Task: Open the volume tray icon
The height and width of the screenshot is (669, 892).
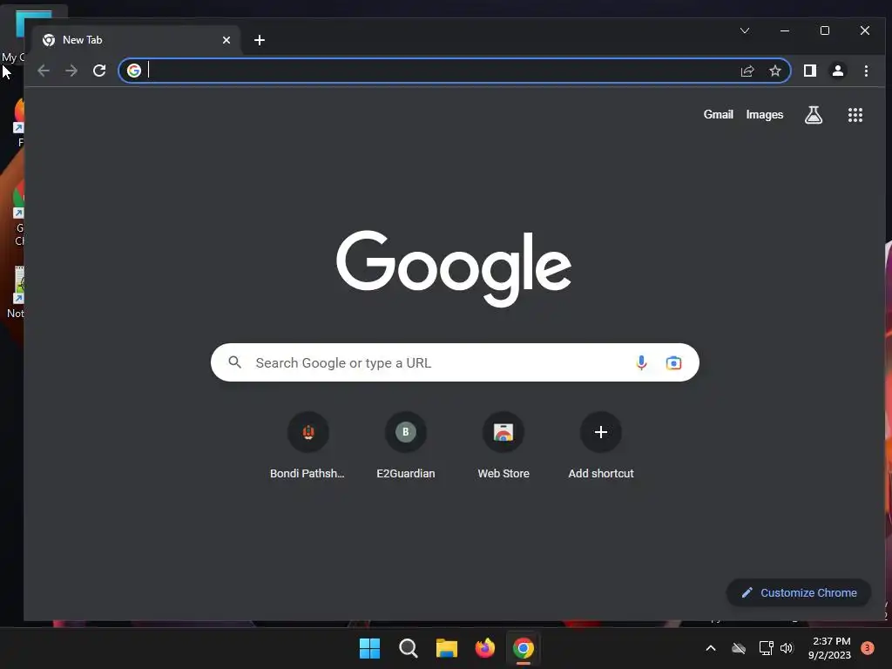Action: 787,648
